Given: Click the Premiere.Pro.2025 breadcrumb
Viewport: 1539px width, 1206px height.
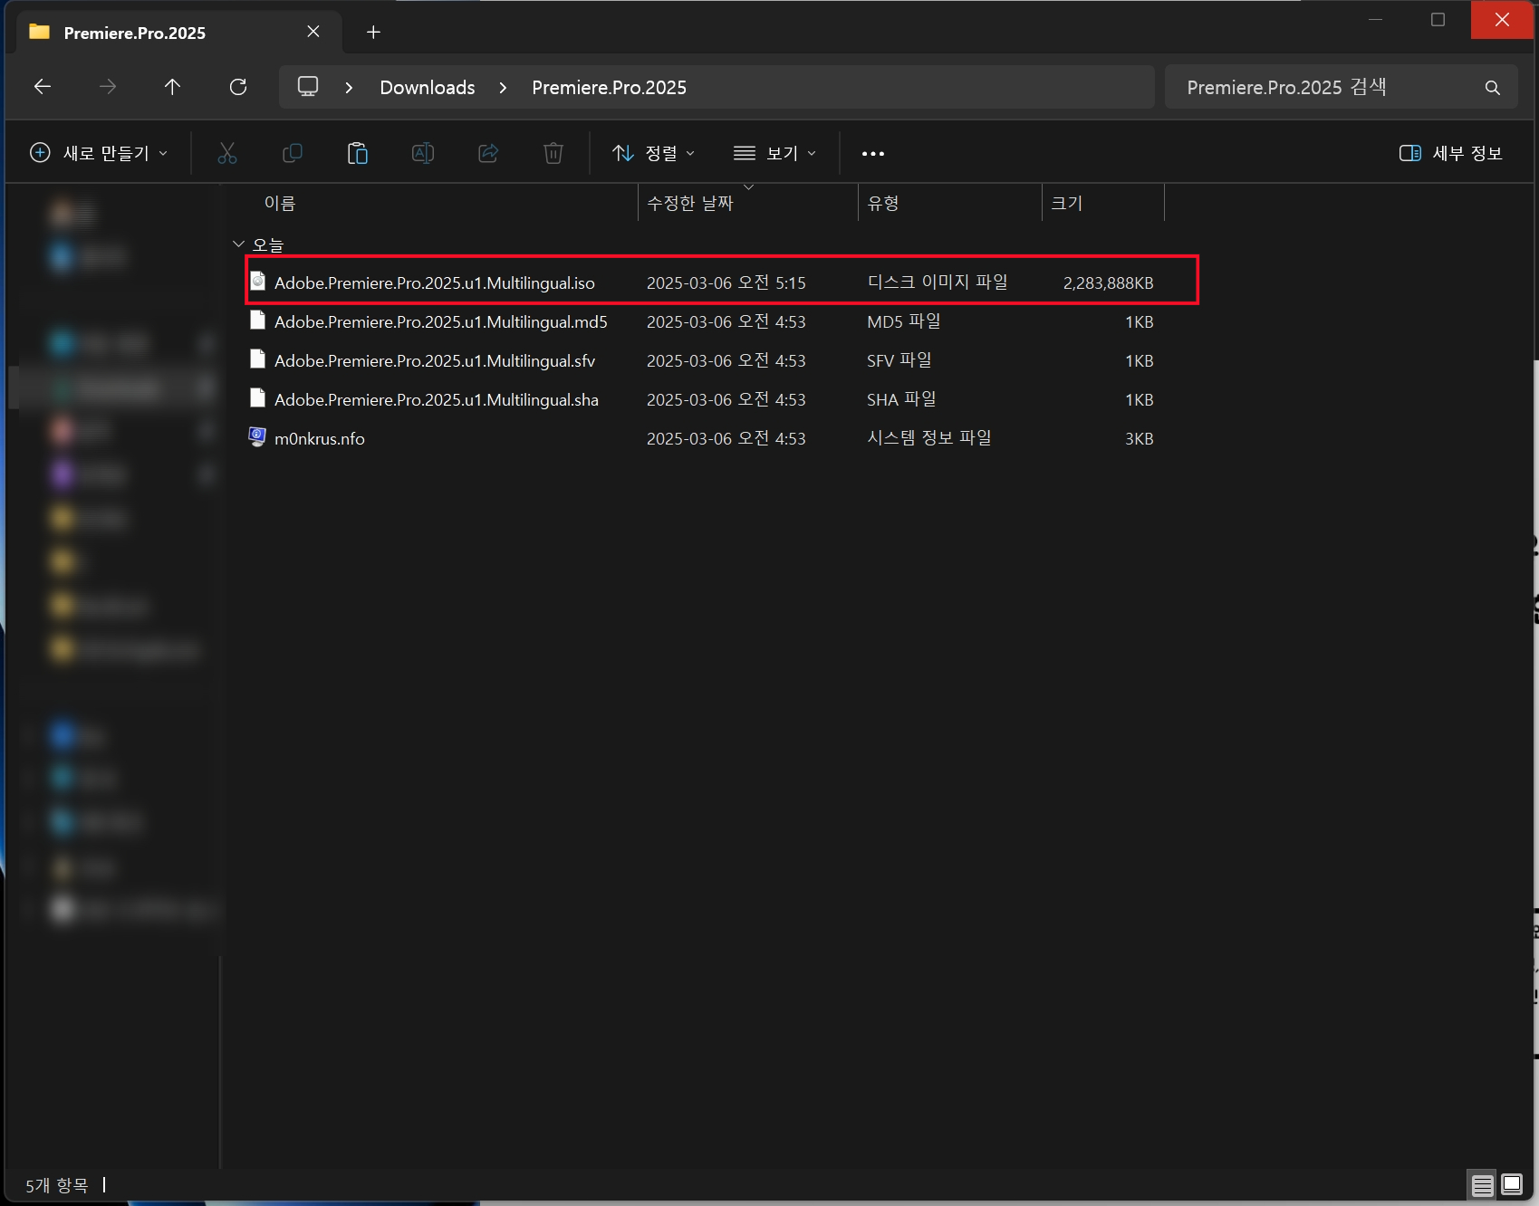Looking at the screenshot, I should [609, 88].
